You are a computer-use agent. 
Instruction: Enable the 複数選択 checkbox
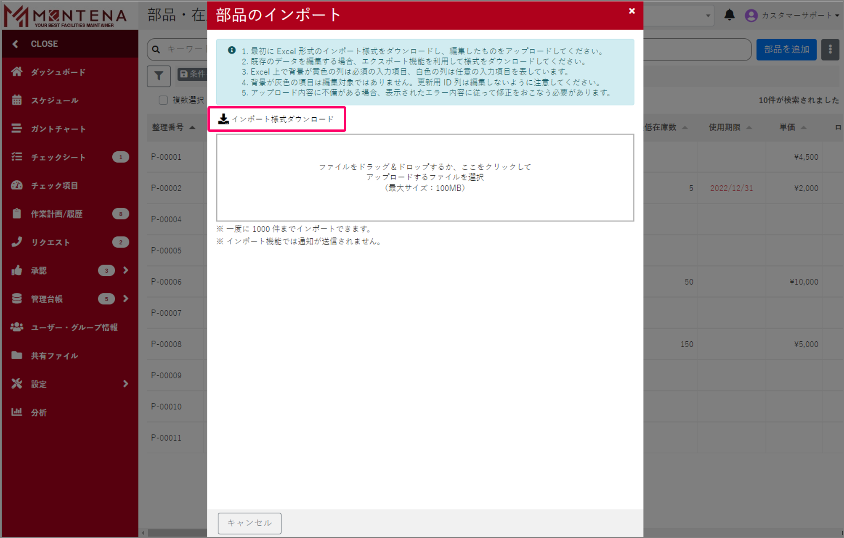point(163,100)
